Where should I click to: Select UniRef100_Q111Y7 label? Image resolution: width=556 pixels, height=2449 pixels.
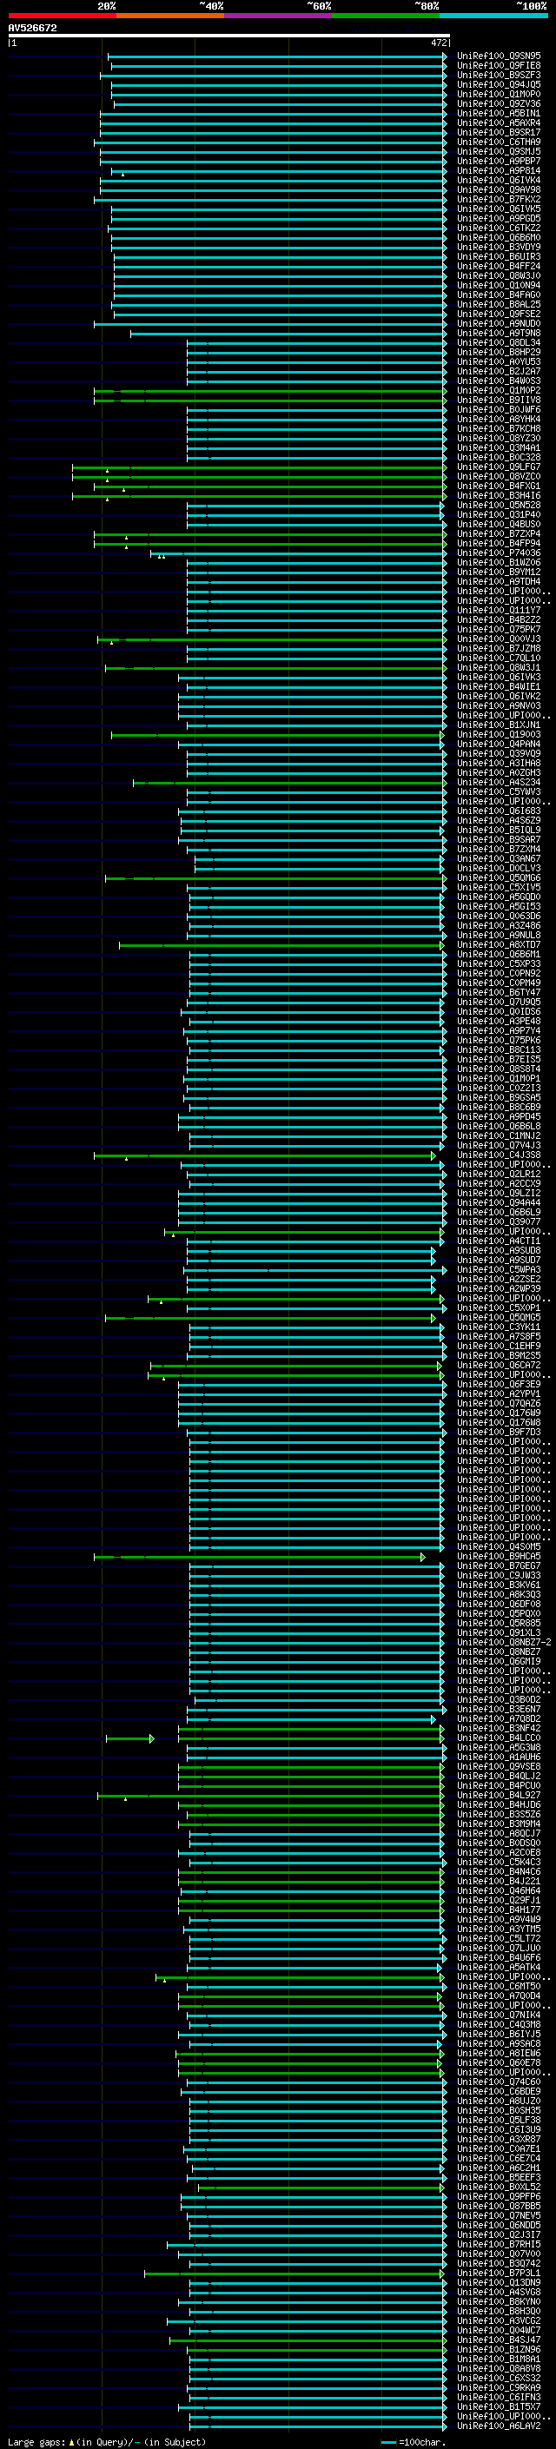click(x=499, y=611)
